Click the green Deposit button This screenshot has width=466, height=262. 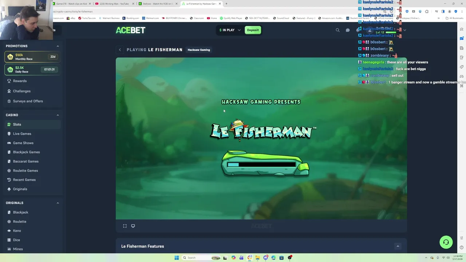pos(253,30)
